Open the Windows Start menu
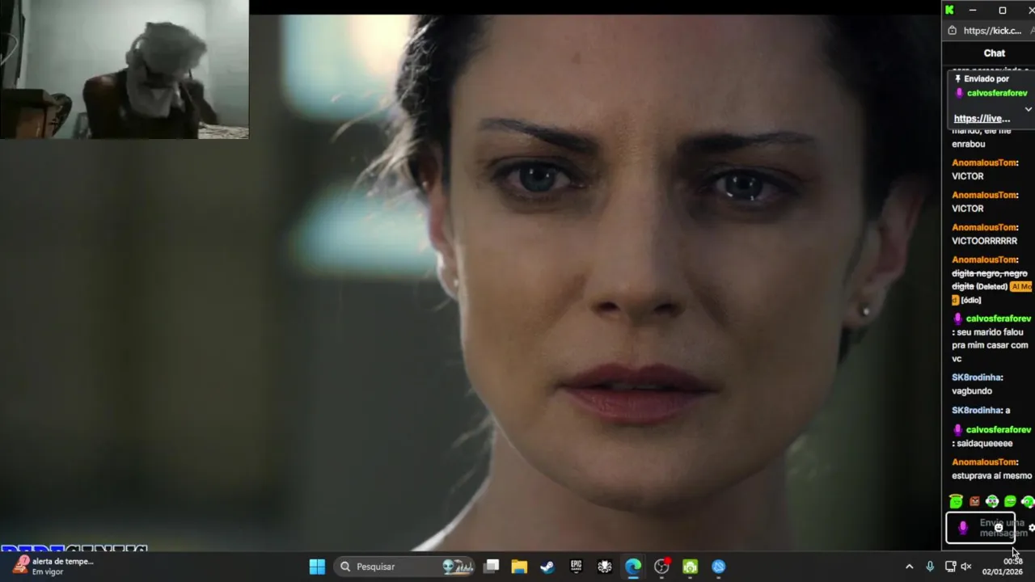The image size is (1035, 582). click(317, 567)
